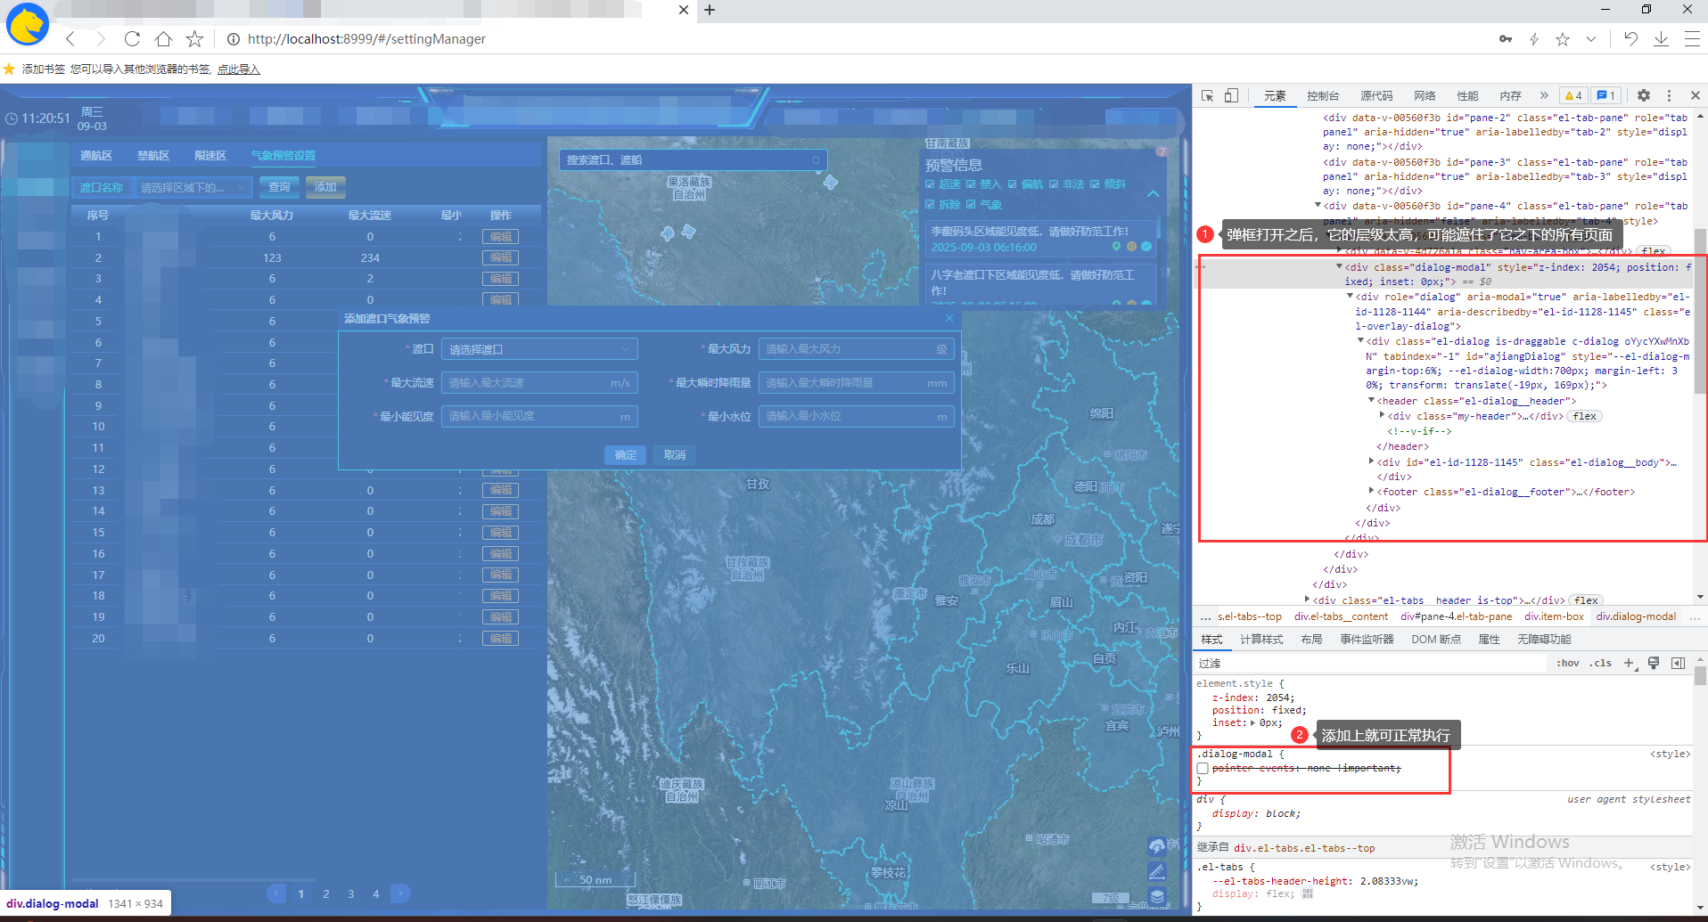The width and height of the screenshot is (1708, 922).
Task: Reload the page
Action: [x=132, y=38]
